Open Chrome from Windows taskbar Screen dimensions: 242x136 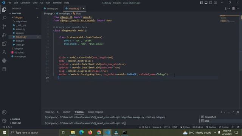tap(99, 133)
